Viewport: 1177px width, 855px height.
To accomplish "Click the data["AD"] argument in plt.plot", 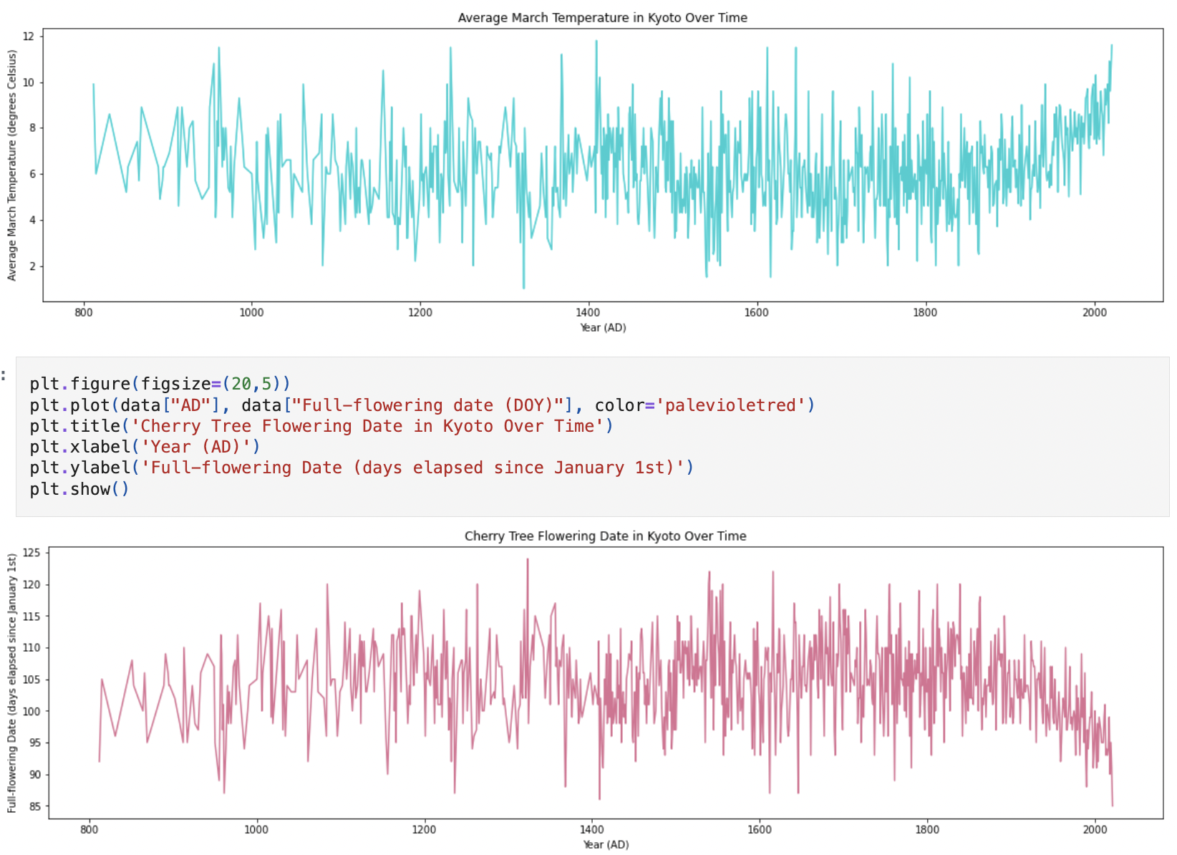I will pos(170,405).
